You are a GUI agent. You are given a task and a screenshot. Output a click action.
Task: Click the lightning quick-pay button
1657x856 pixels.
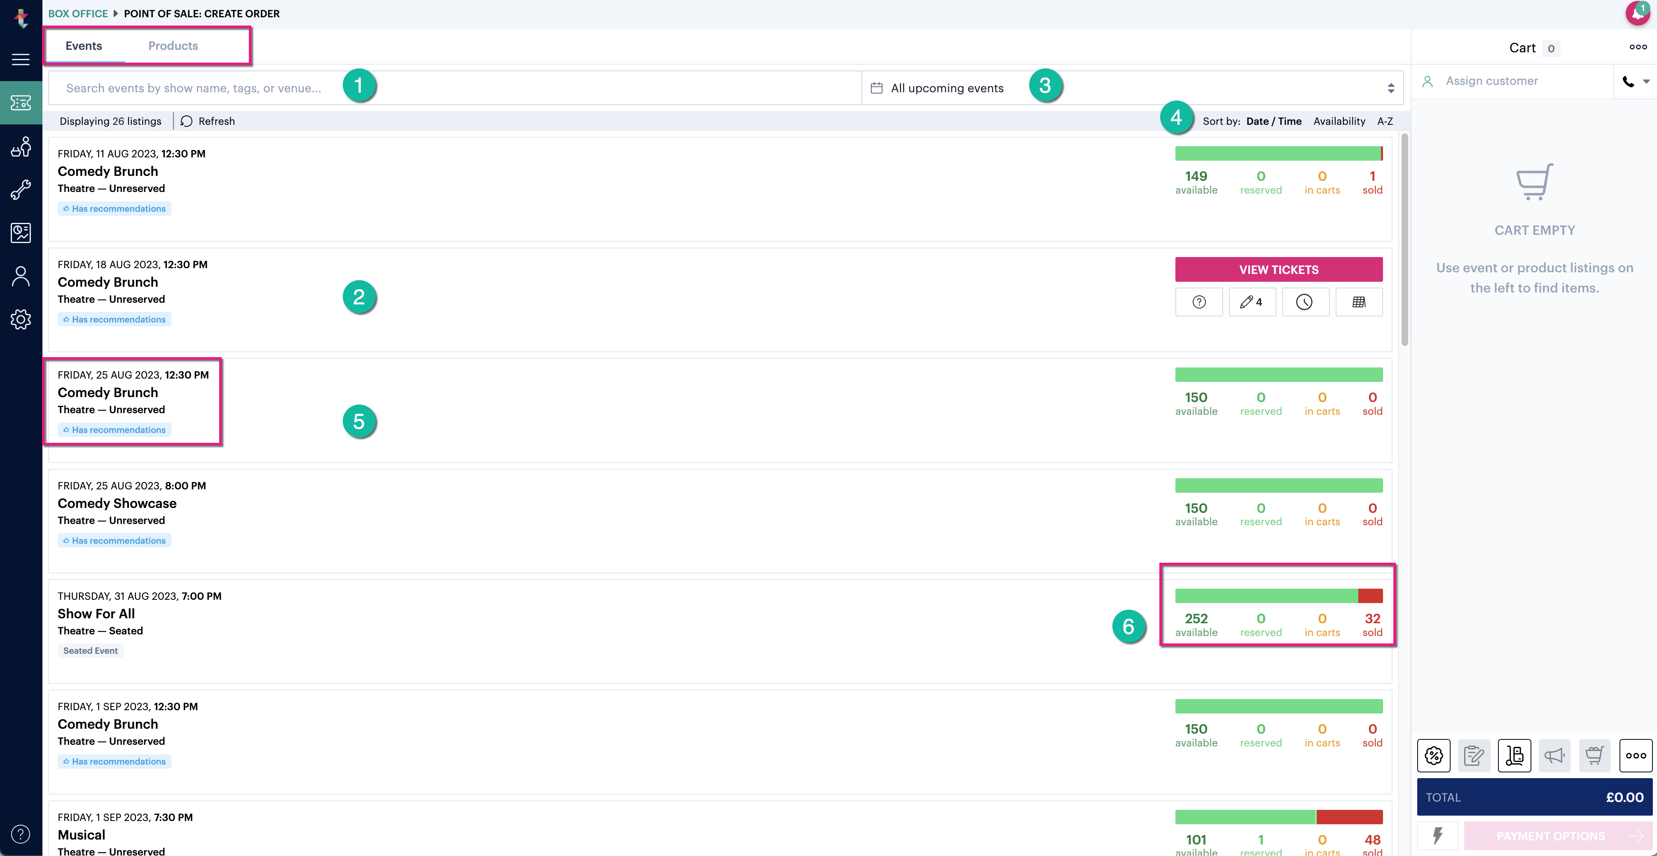(1438, 835)
